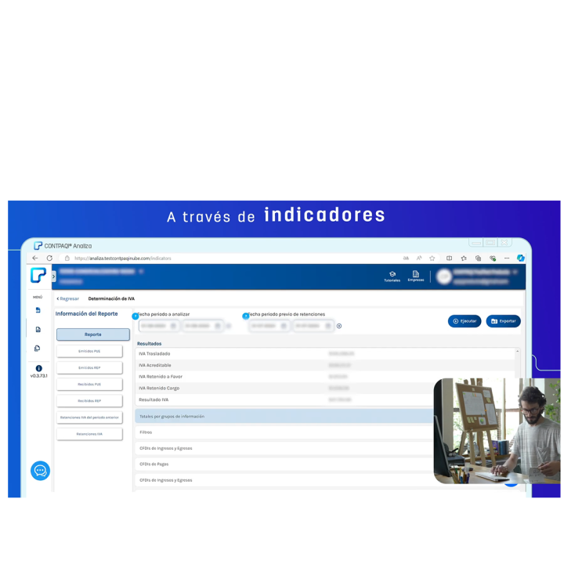Open the favorites list toolbar icon
Viewport: 564px width, 564px height.
[x=464, y=258]
